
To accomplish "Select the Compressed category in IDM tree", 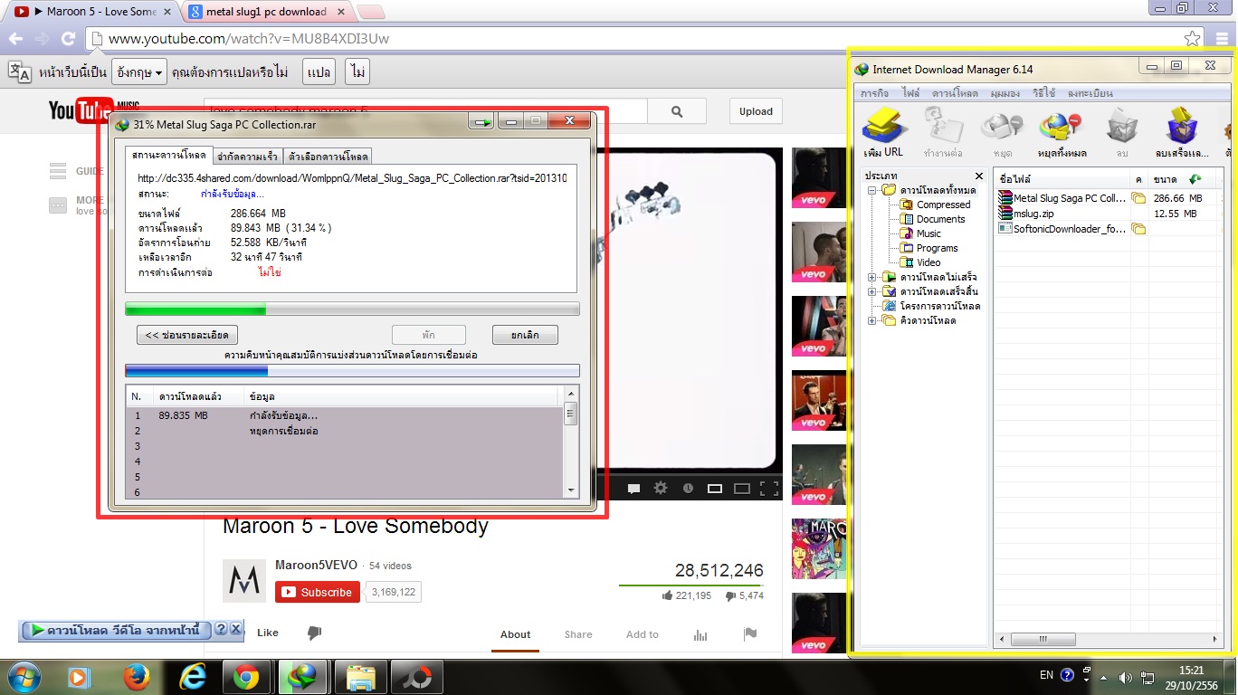I will 943,205.
